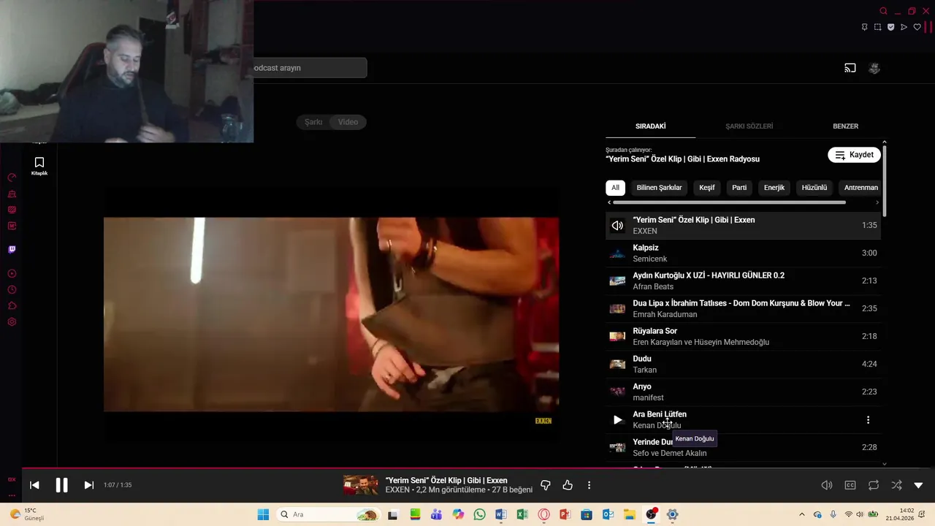Screen dimensions: 935x526
Task: Toggle shuffle in player bar
Action: click(x=896, y=485)
